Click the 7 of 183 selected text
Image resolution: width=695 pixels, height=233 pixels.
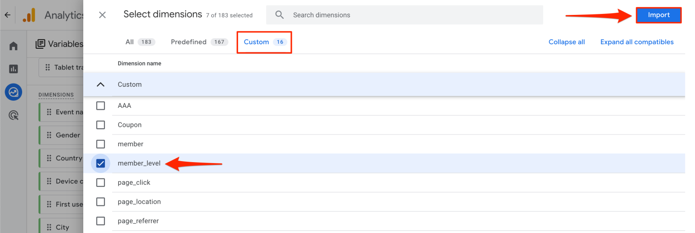point(229,15)
